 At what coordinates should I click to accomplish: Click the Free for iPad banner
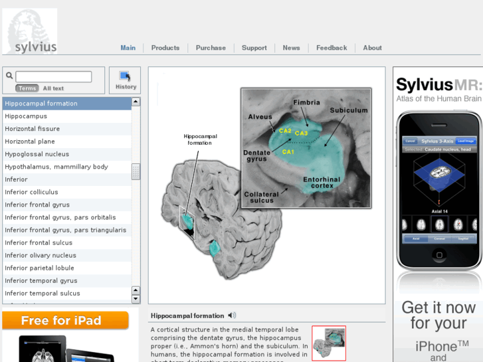click(65, 320)
